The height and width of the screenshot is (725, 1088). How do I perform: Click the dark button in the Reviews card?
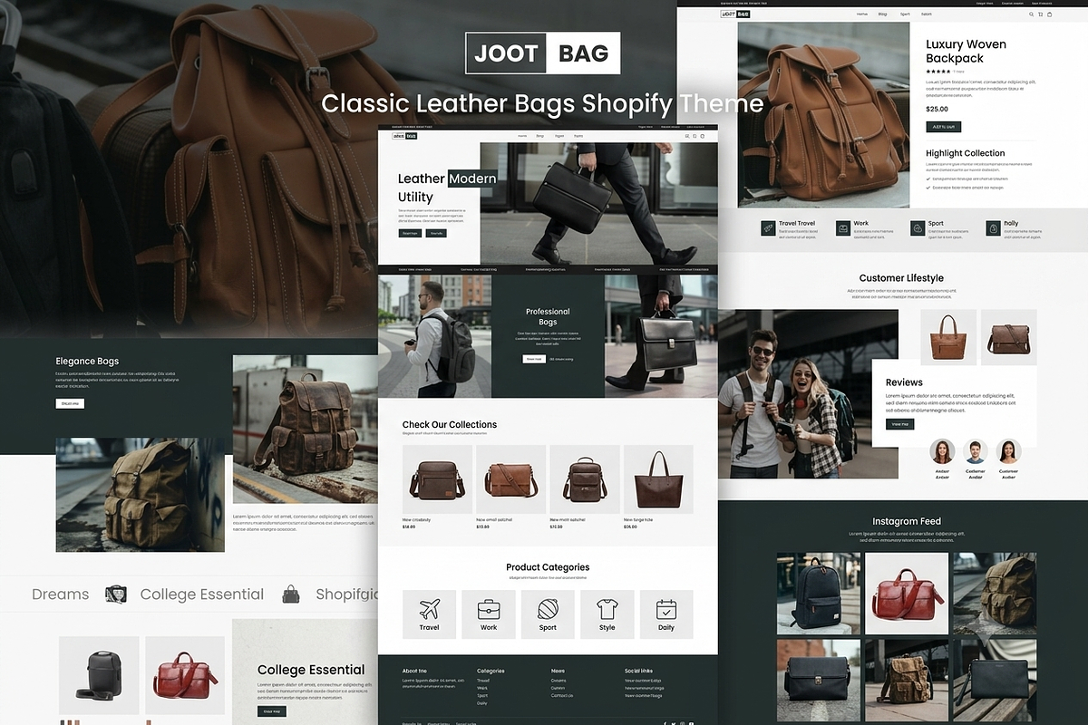coord(899,424)
